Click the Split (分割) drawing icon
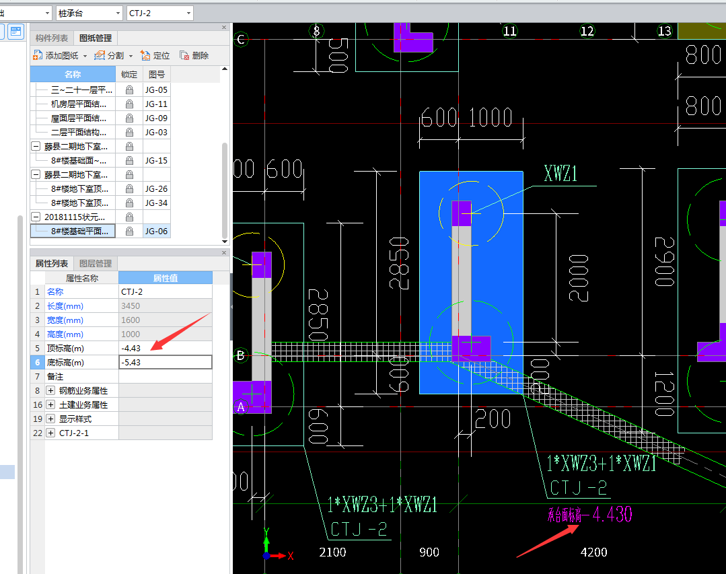Image resolution: width=726 pixels, height=574 pixels. coord(99,56)
